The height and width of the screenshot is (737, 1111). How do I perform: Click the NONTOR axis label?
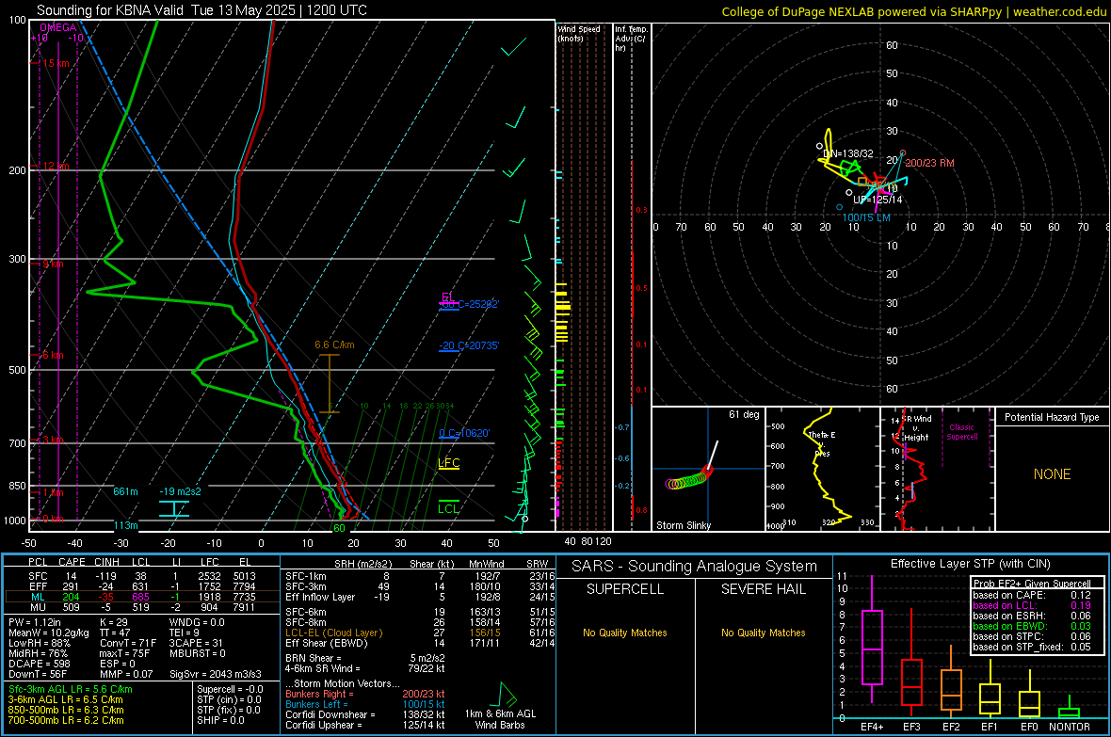point(1070,727)
